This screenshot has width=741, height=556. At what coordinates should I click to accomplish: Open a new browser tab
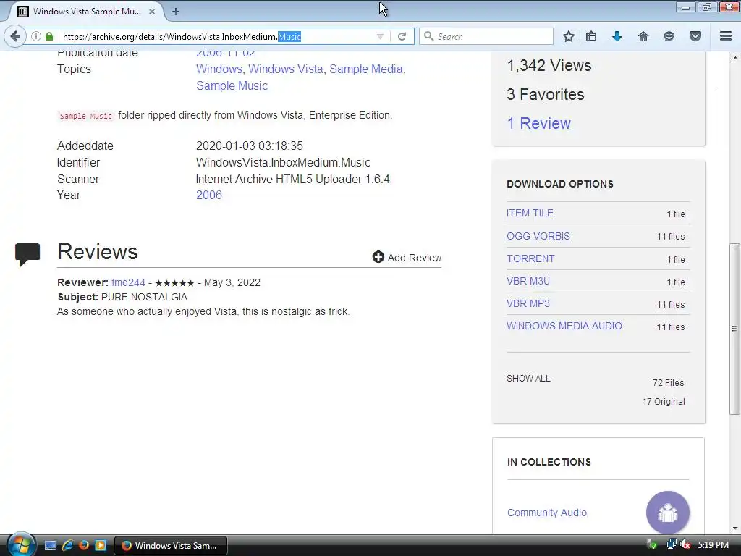click(x=176, y=12)
